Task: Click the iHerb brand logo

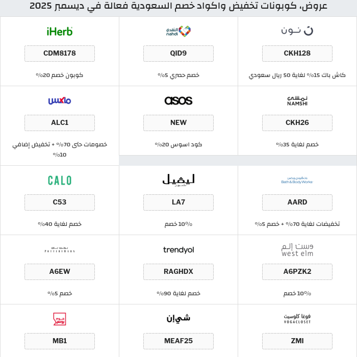Action: (60, 31)
